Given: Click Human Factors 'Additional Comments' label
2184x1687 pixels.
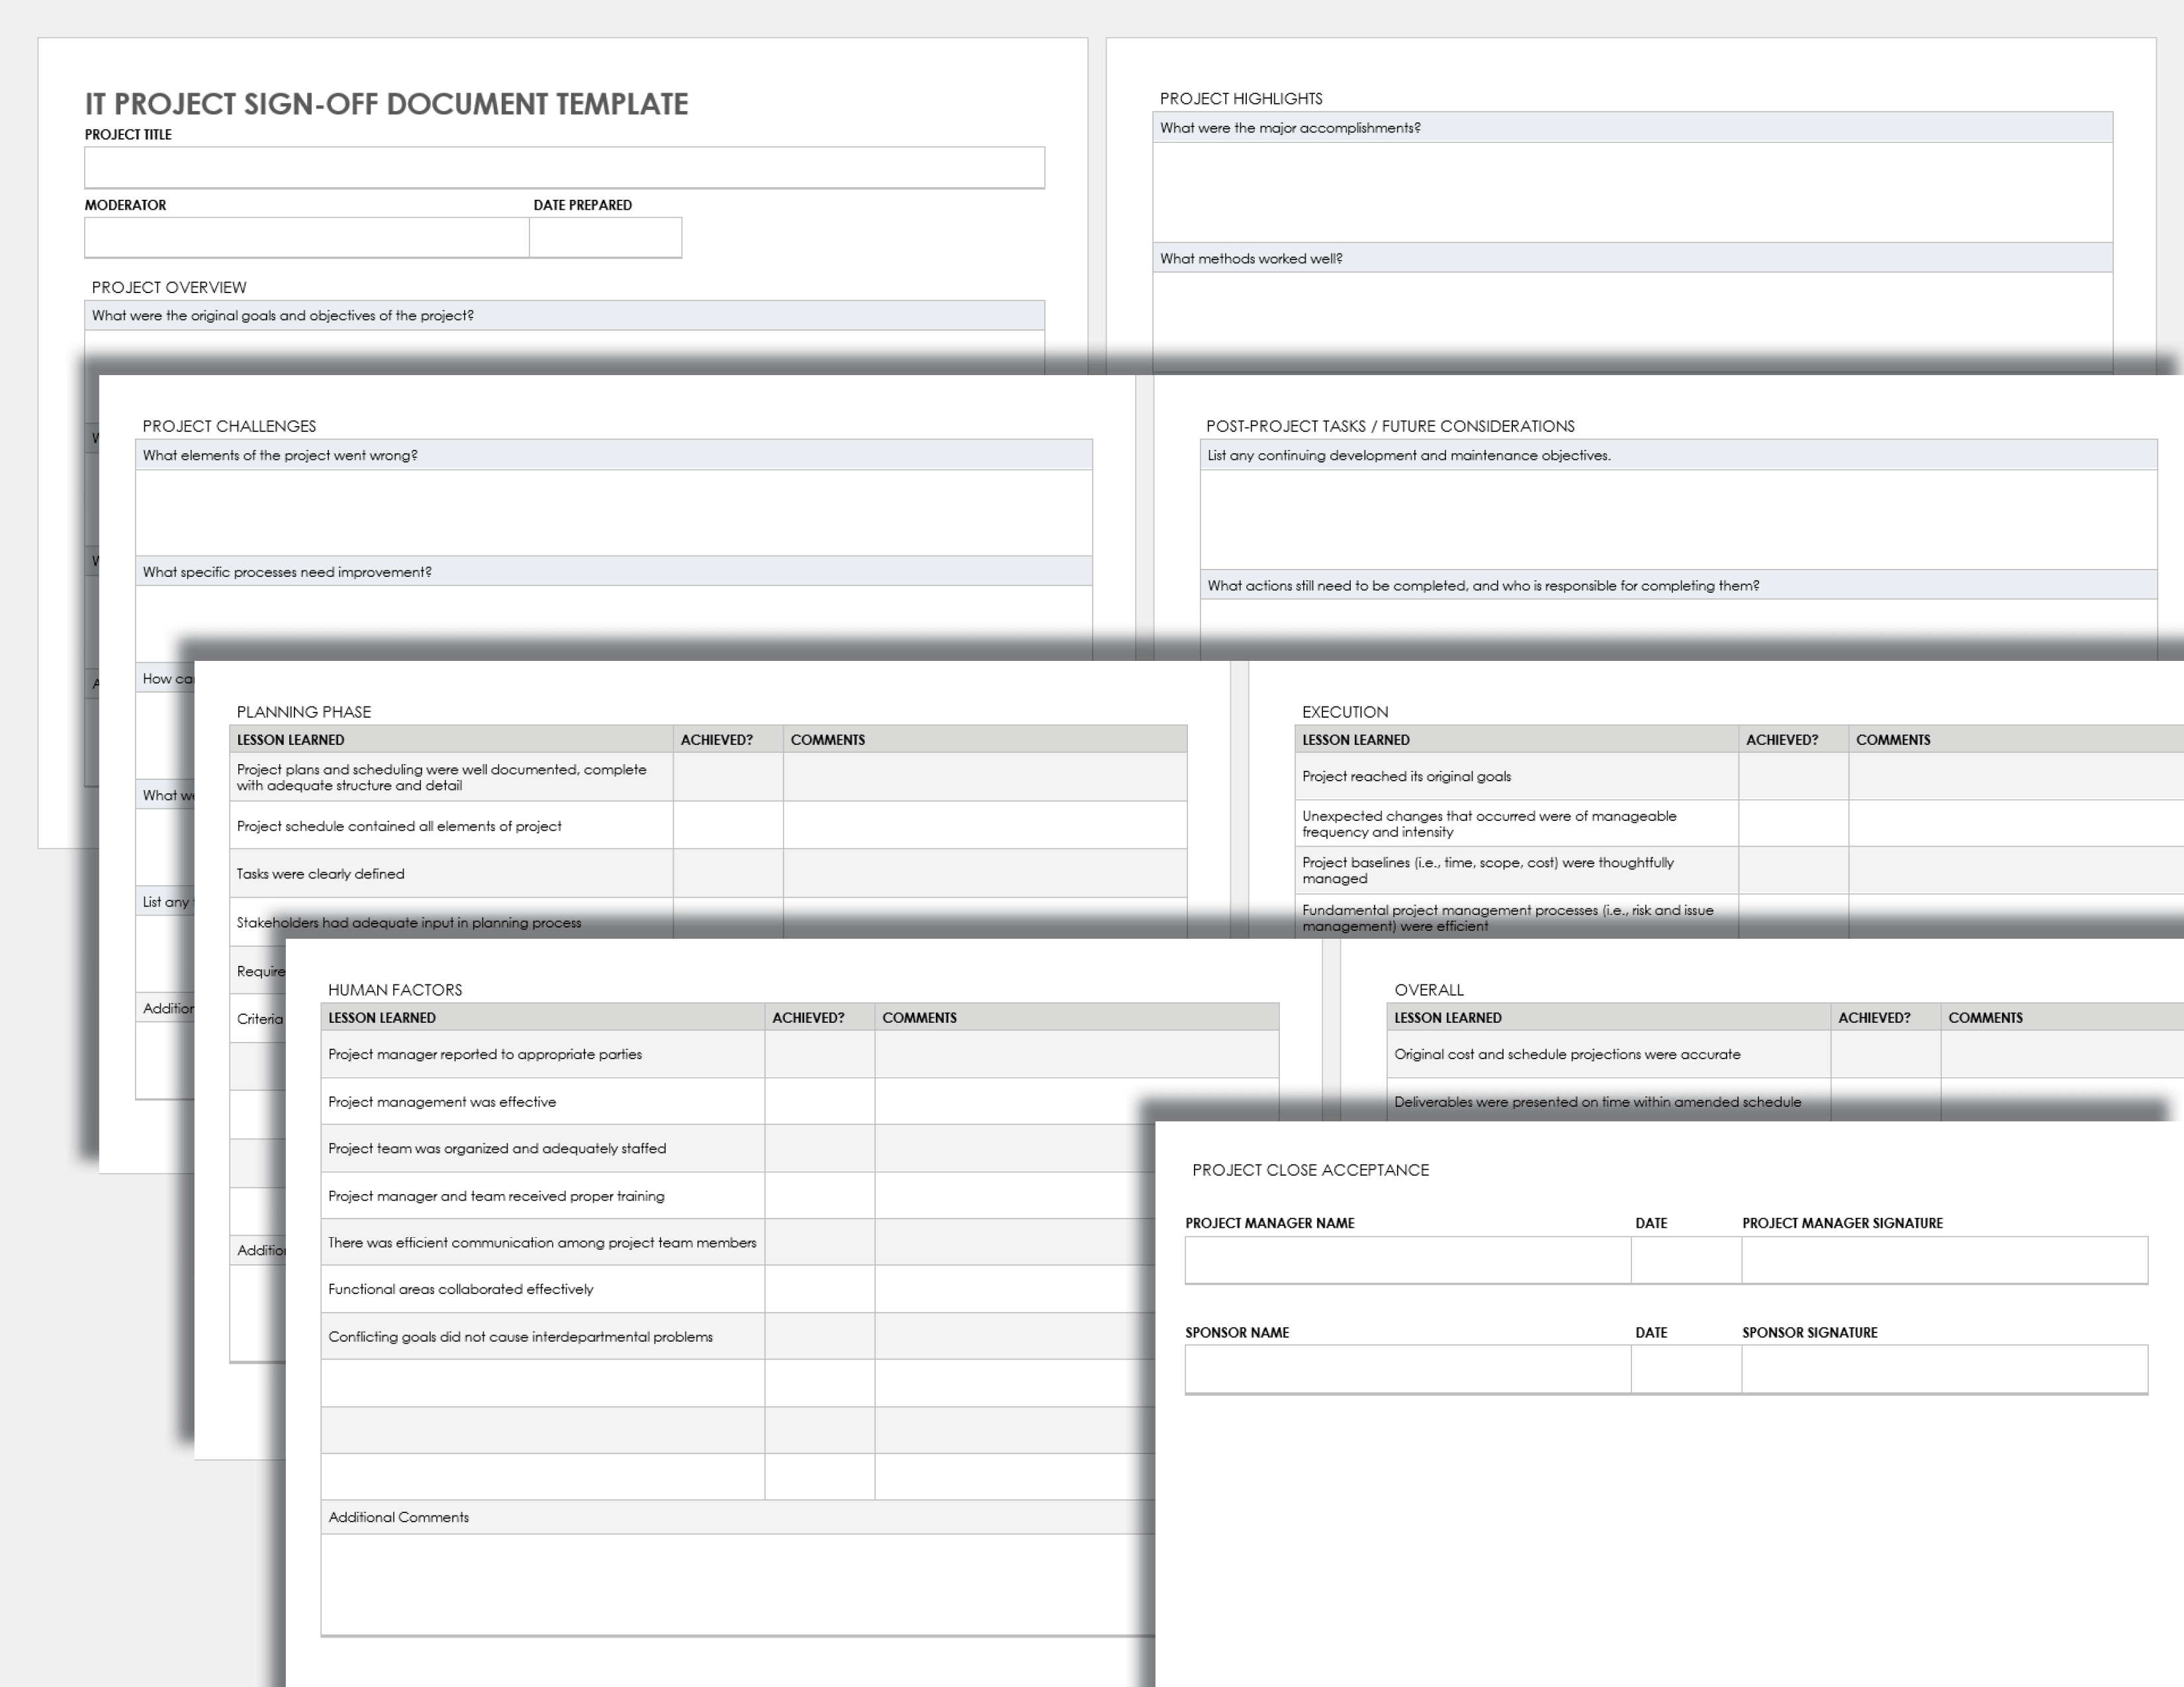Looking at the screenshot, I should [x=398, y=1517].
